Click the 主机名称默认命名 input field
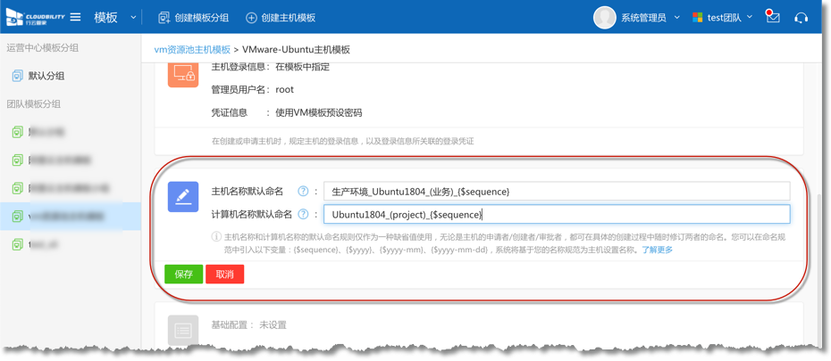This screenshot has width=831, height=361. coord(557,192)
